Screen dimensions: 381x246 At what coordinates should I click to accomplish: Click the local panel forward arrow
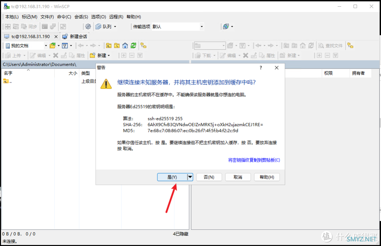pyautogui.click(x=93, y=46)
